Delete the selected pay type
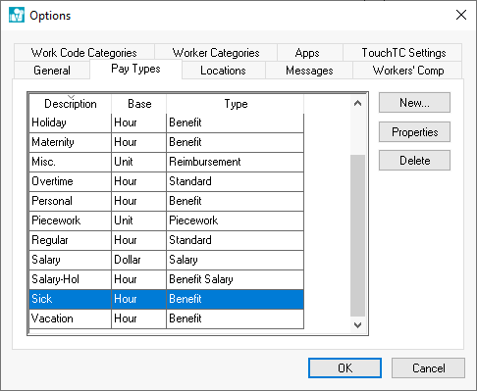This screenshot has height=391, width=477. (x=414, y=161)
